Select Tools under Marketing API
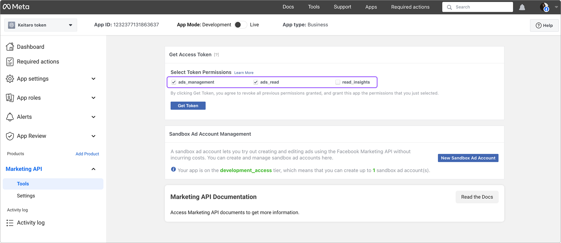Viewport: 561px width, 243px height. (x=53, y=184)
